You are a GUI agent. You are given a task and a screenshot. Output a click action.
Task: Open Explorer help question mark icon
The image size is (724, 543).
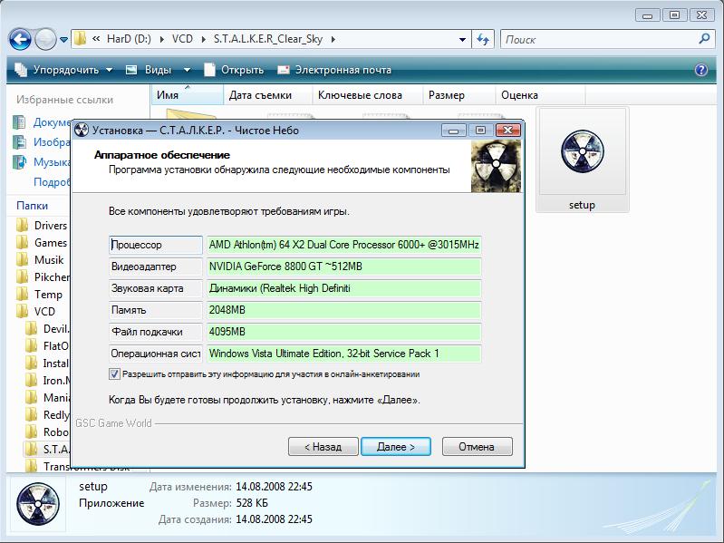click(x=701, y=70)
